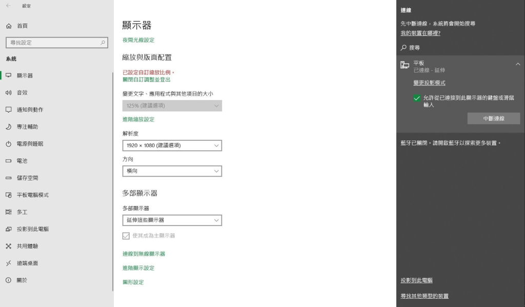525x307 pixels.
Task: Collapse the 平板 device entry chevron
Action: click(x=517, y=64)
